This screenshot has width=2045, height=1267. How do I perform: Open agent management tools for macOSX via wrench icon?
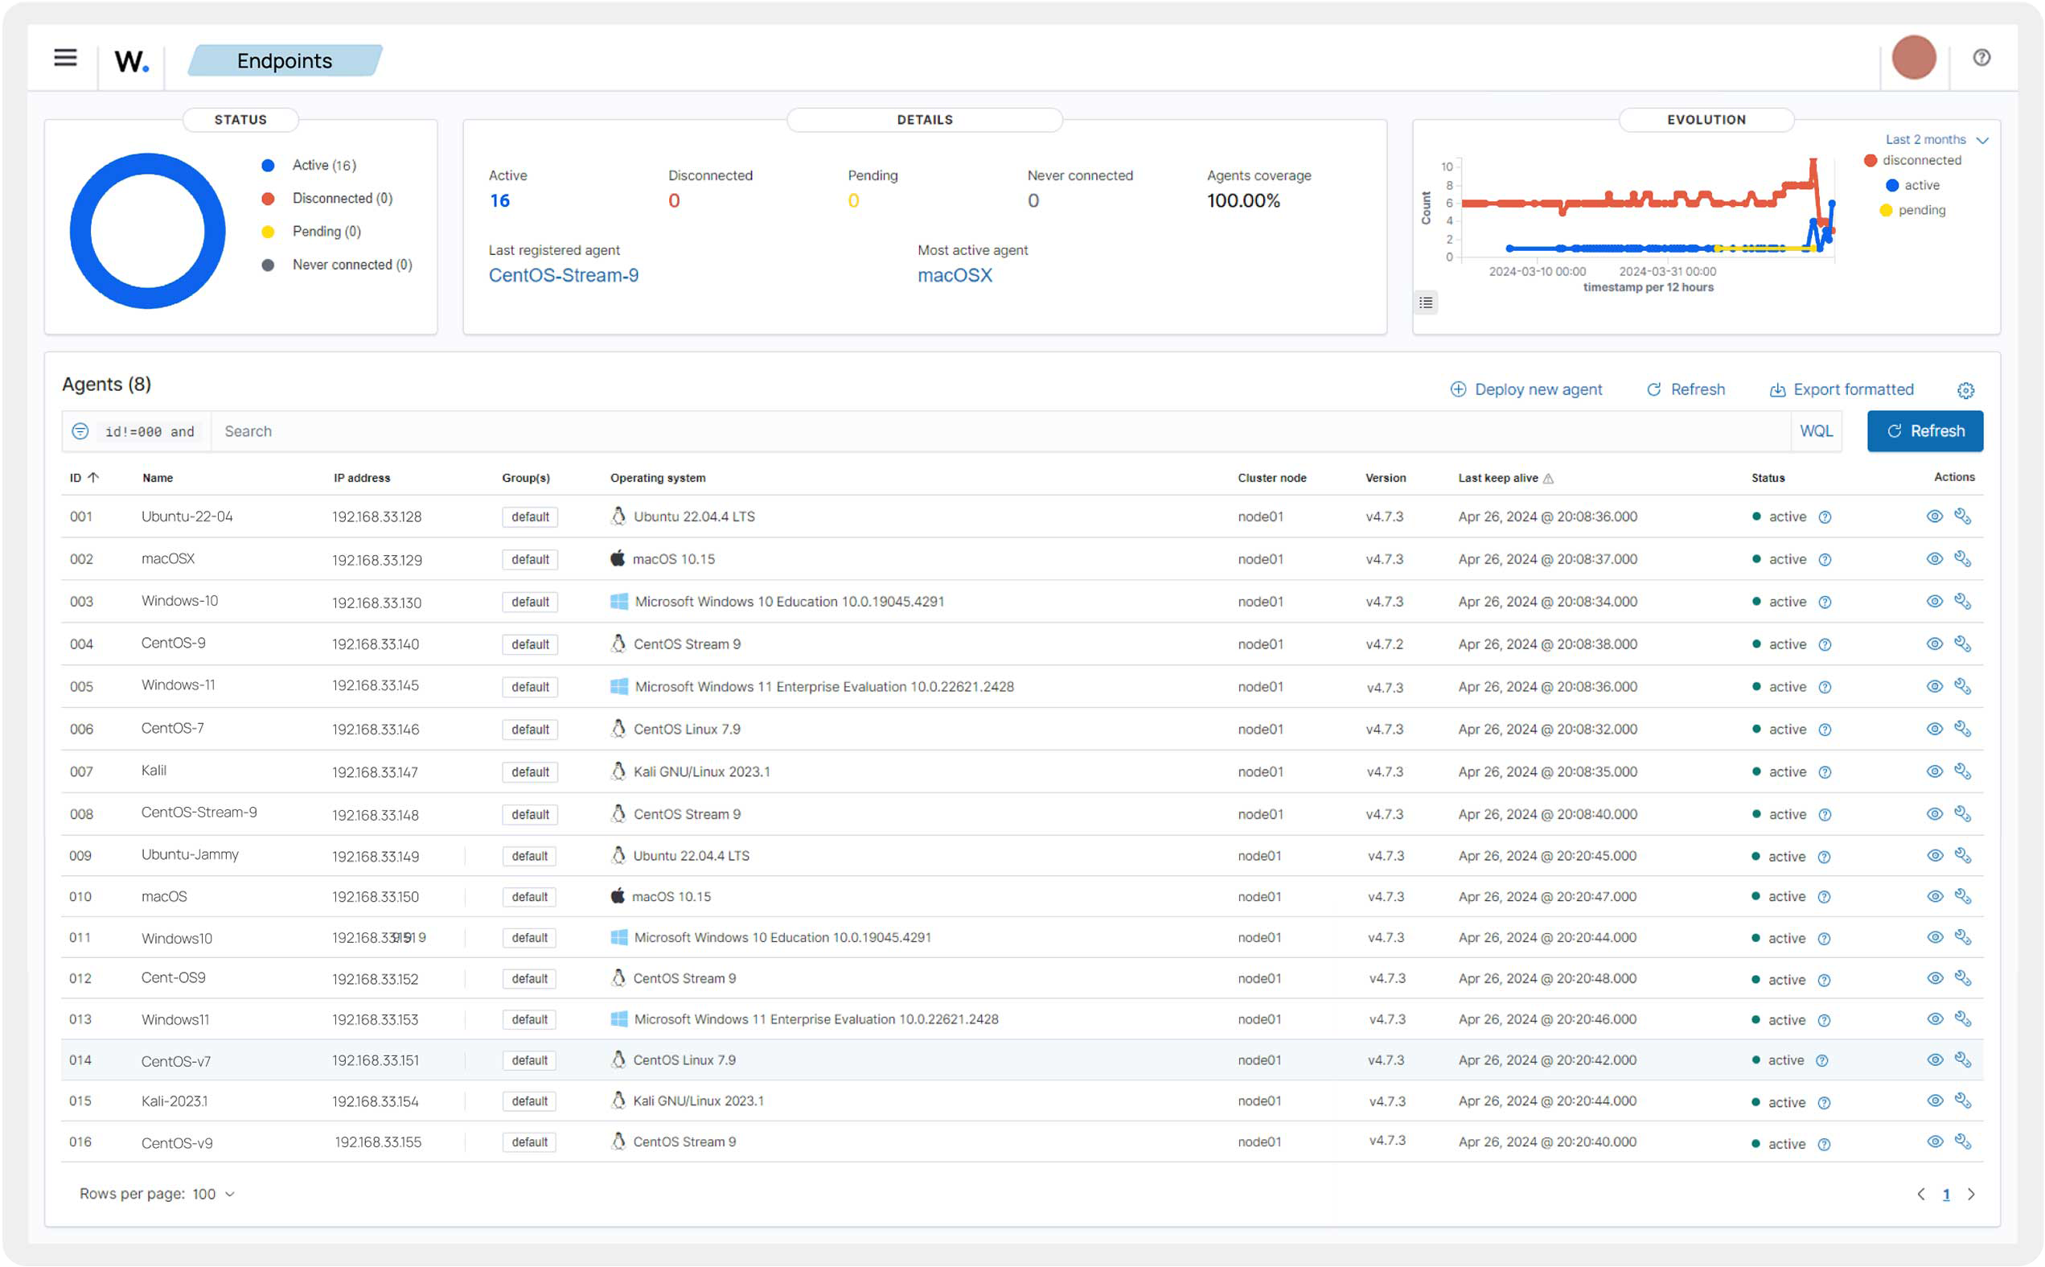pos(1965,559)
